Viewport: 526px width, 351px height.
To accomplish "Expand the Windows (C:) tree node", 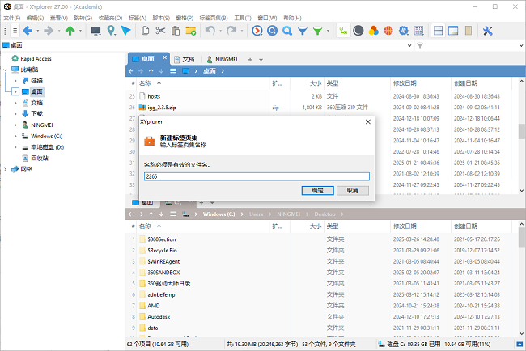I will click(15, 136).
